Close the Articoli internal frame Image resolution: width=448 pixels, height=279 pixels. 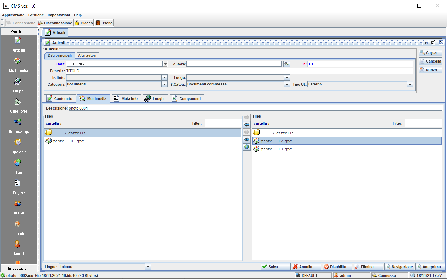click(441, 42)
